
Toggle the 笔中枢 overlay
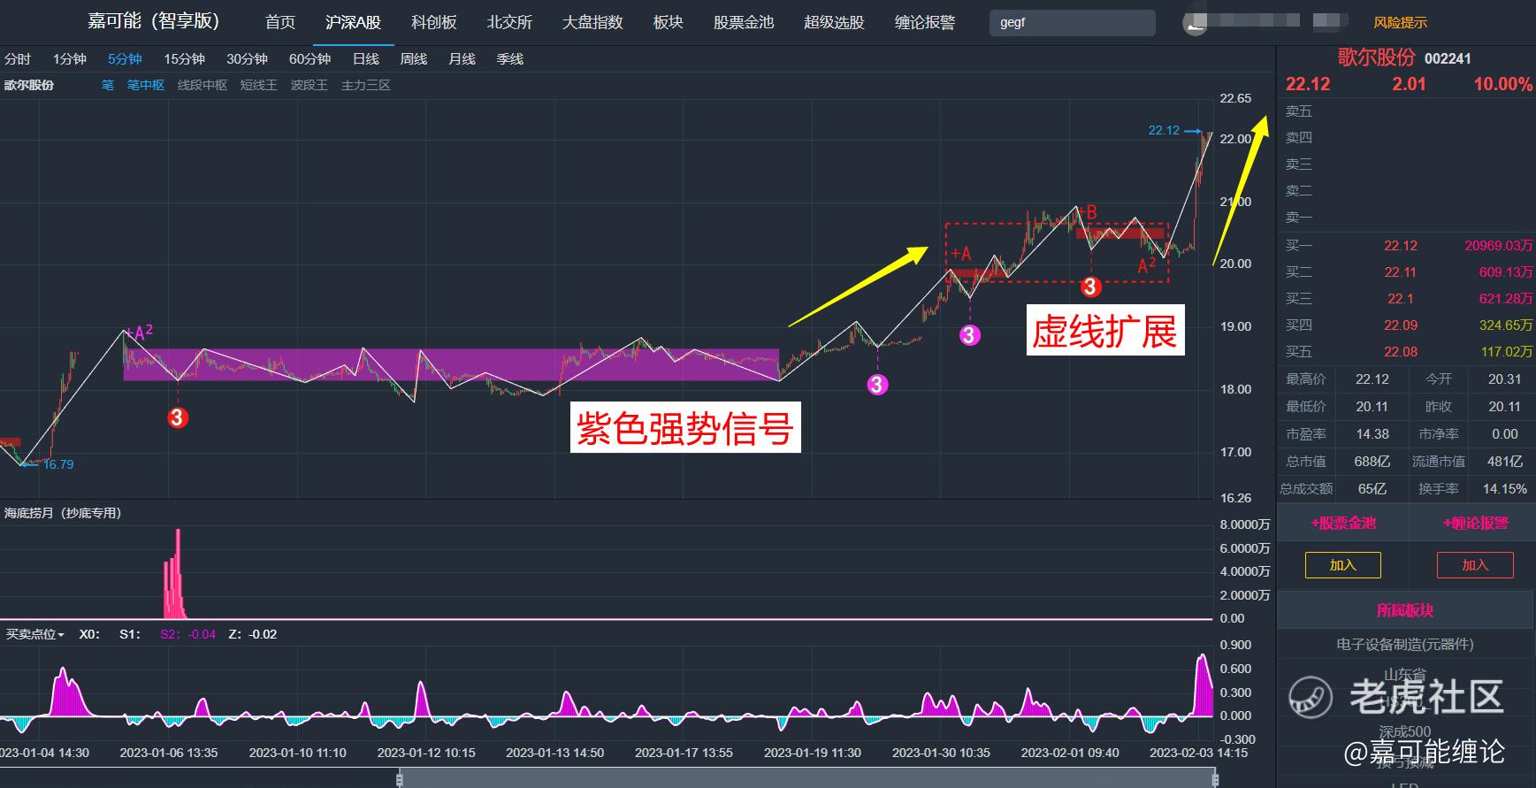tap(146, 85)
